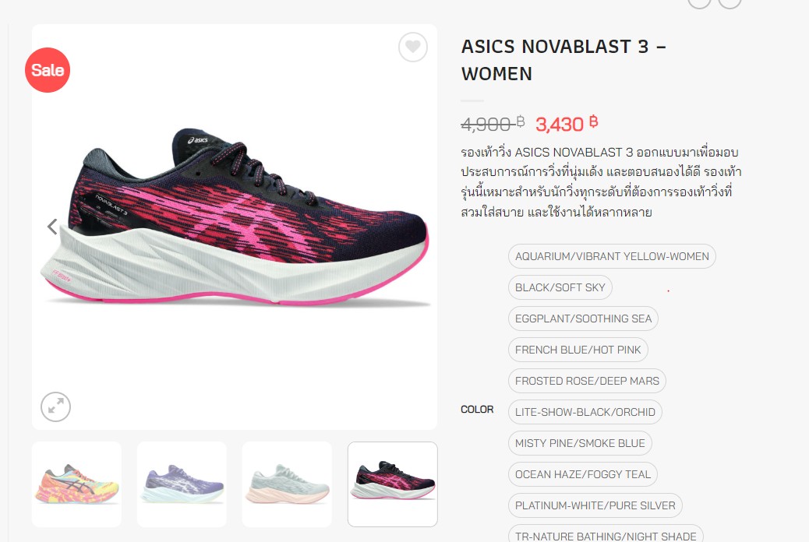View the purple shoe thumbnail

(182, 484)
